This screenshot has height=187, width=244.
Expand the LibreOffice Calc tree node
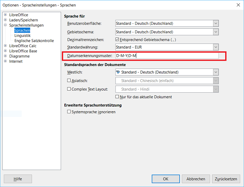click(6, 46)
